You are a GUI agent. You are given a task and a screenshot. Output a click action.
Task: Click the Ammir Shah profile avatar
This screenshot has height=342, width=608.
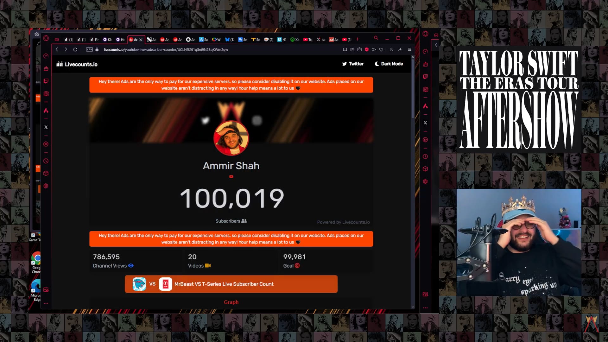[231, 138]
